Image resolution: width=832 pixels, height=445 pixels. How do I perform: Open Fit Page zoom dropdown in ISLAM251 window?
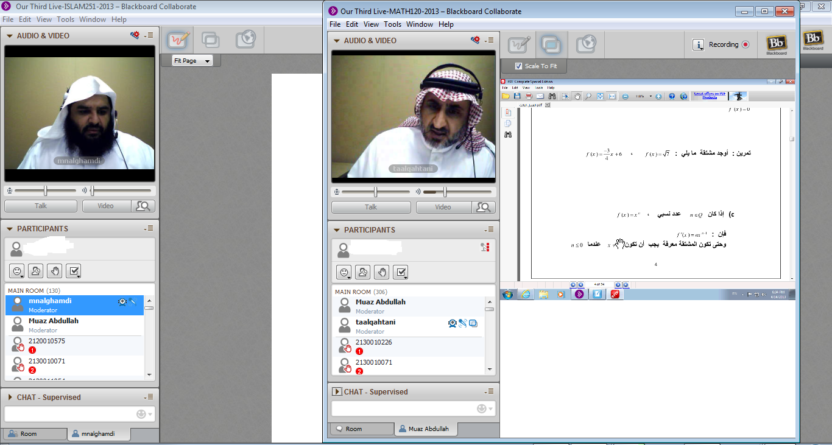[x=191, y=61]
